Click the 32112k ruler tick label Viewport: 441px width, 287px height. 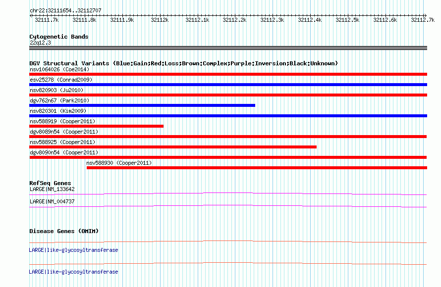160,20
